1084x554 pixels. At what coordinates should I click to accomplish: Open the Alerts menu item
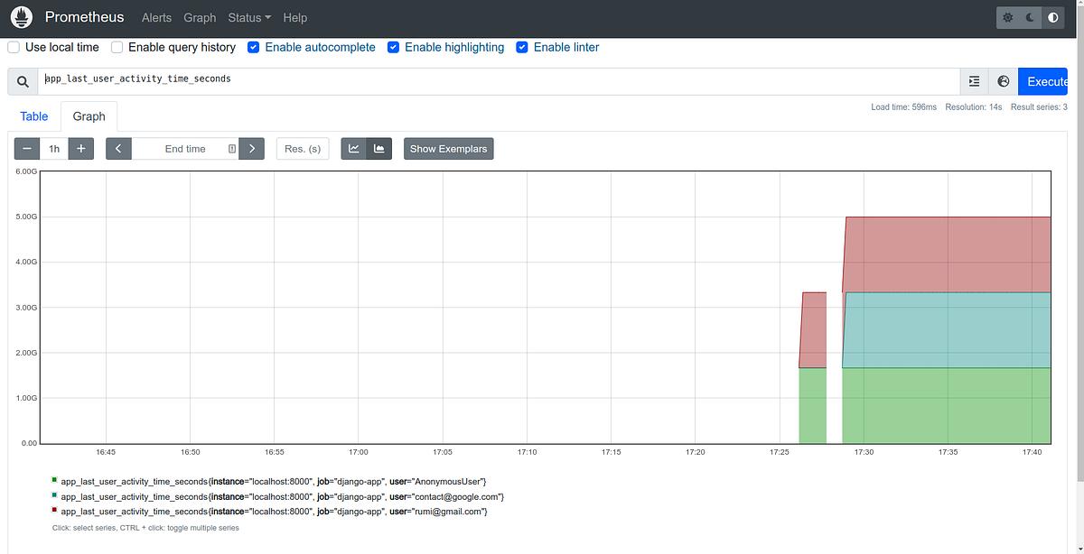click(156, 17)
